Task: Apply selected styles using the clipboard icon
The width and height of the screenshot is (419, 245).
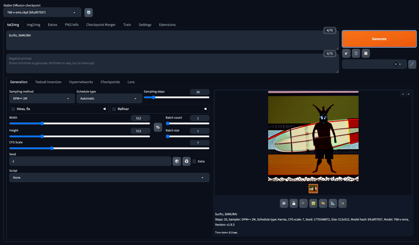Action: [366, 53]
